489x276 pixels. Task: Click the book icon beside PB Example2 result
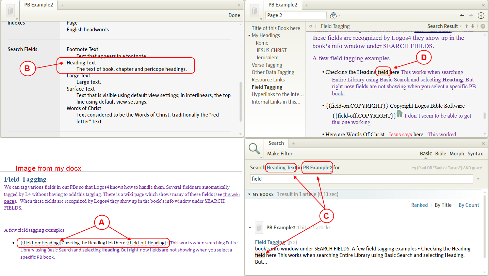click(x=259, y=227)
